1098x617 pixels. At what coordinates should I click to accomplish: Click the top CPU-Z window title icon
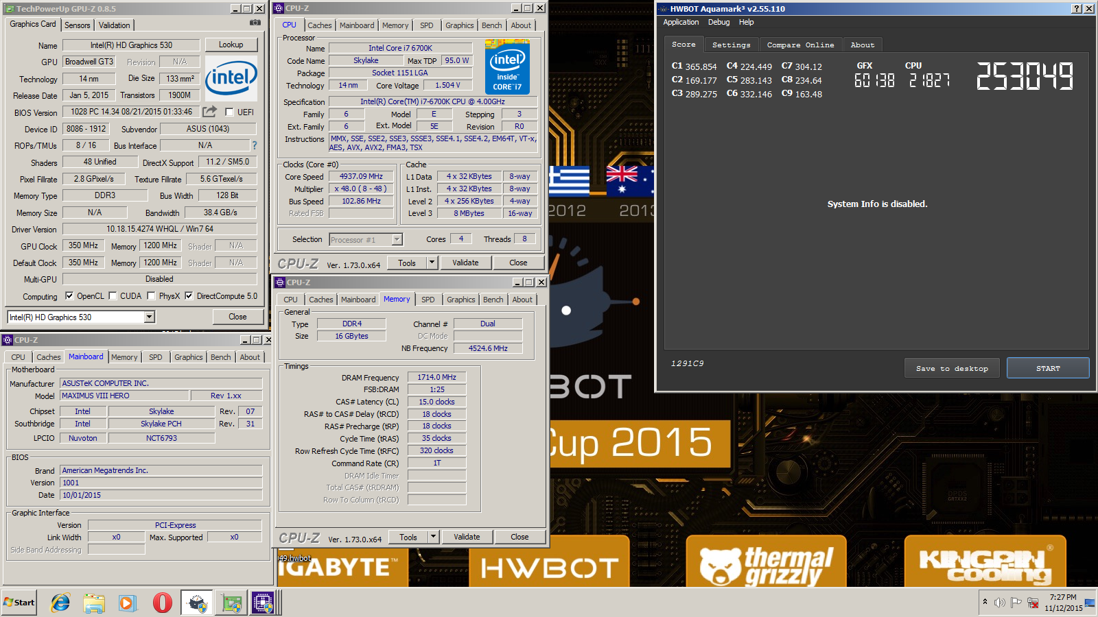[279, 8]
